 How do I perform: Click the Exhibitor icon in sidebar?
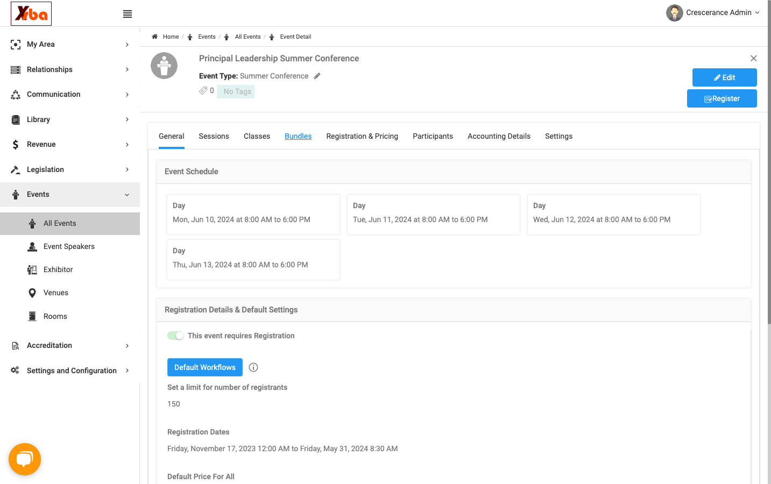coord(32,269)
